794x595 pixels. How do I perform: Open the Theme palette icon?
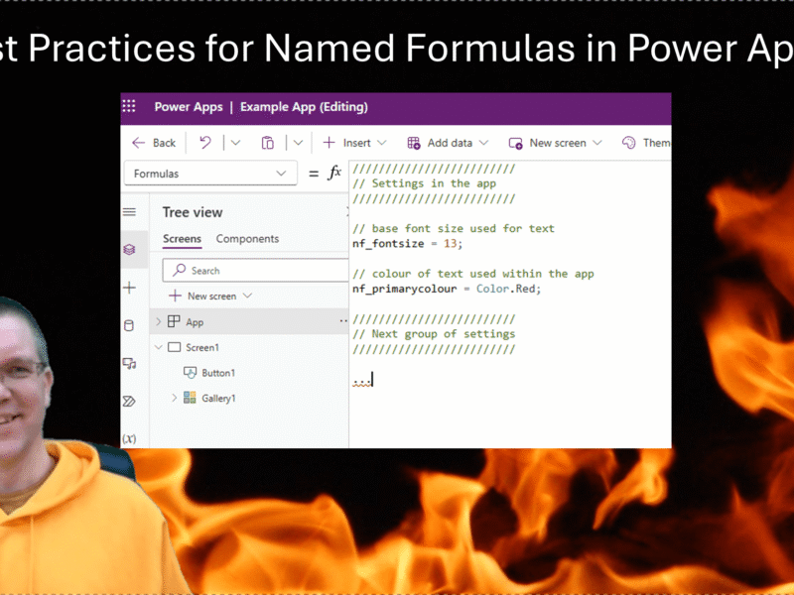point(629,143)
